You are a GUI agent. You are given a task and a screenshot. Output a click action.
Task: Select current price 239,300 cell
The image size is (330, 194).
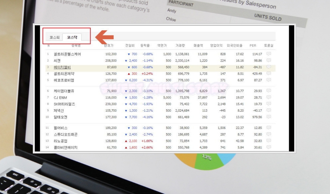coord(111,104)
